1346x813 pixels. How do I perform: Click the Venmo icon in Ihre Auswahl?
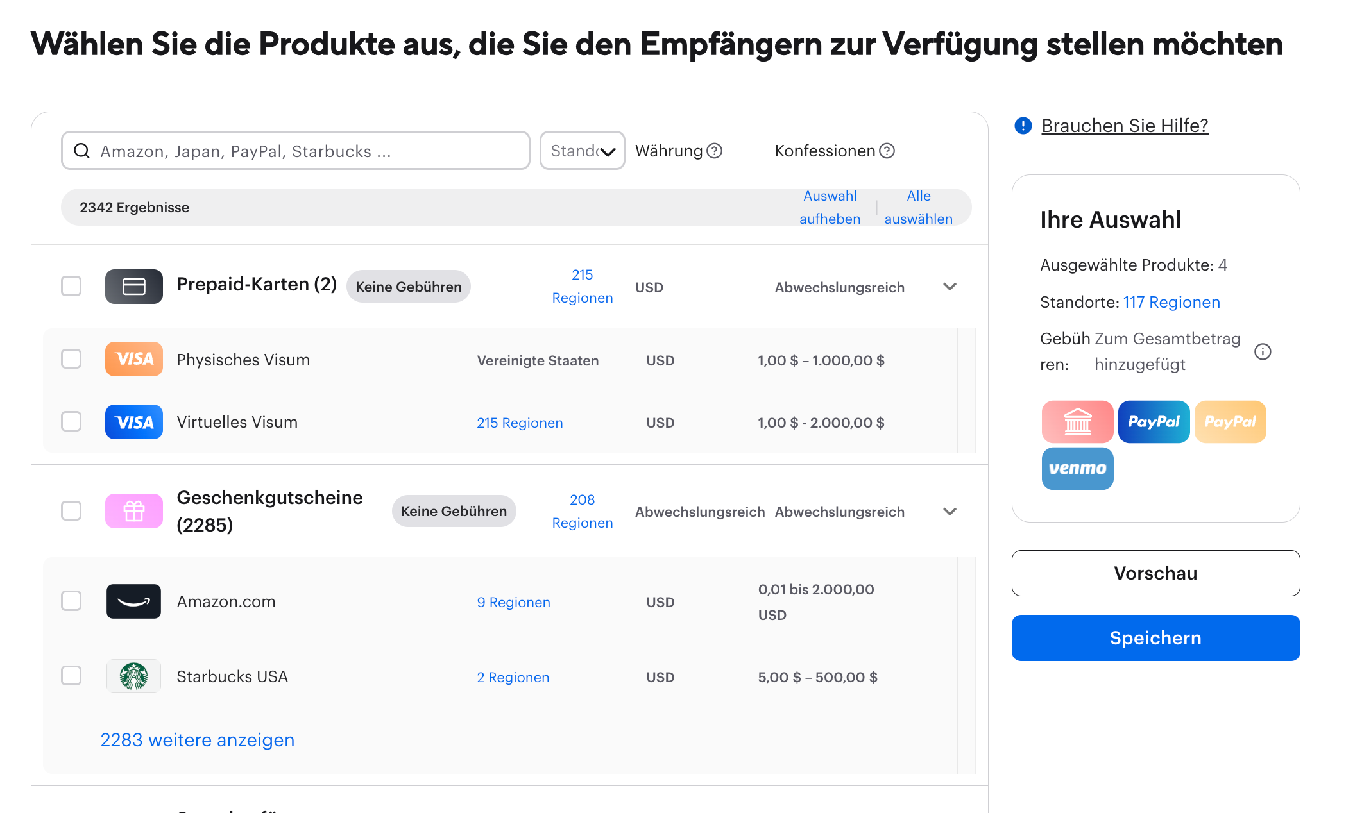tap(1077, 469)
